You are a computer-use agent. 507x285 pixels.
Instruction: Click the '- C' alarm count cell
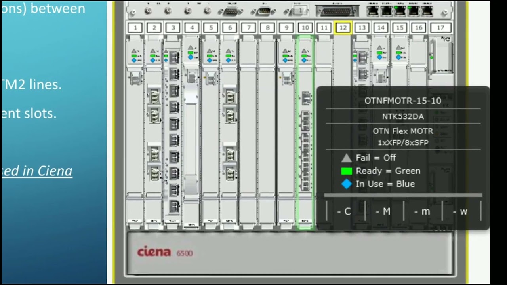click(x=345, y=211)
